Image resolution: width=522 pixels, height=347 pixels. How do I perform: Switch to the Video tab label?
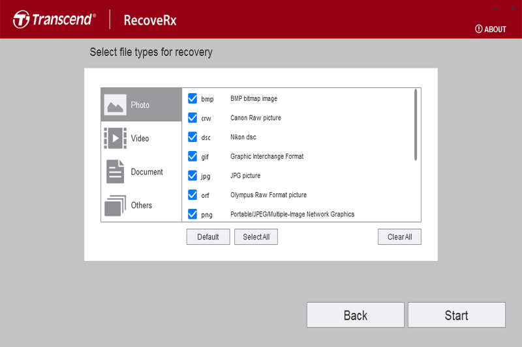point(140,138)
